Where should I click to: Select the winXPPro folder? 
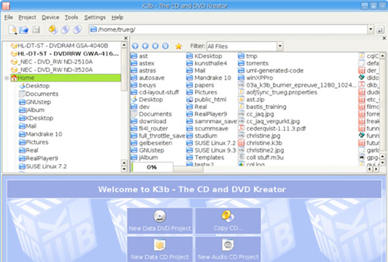255,78
